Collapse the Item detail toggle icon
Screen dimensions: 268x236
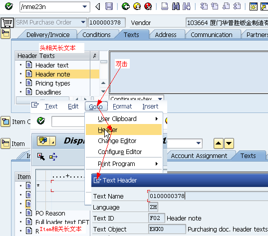5,143
